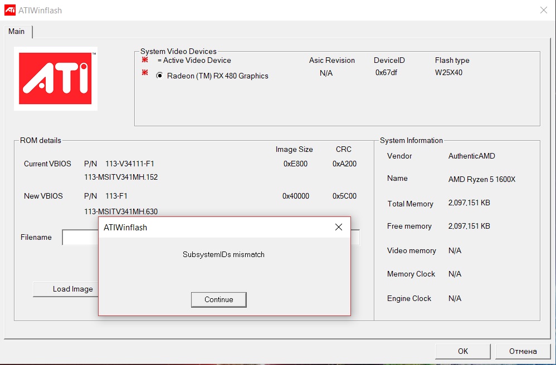Click the large ATI logo image
The image size is (556, 365).
56,78
